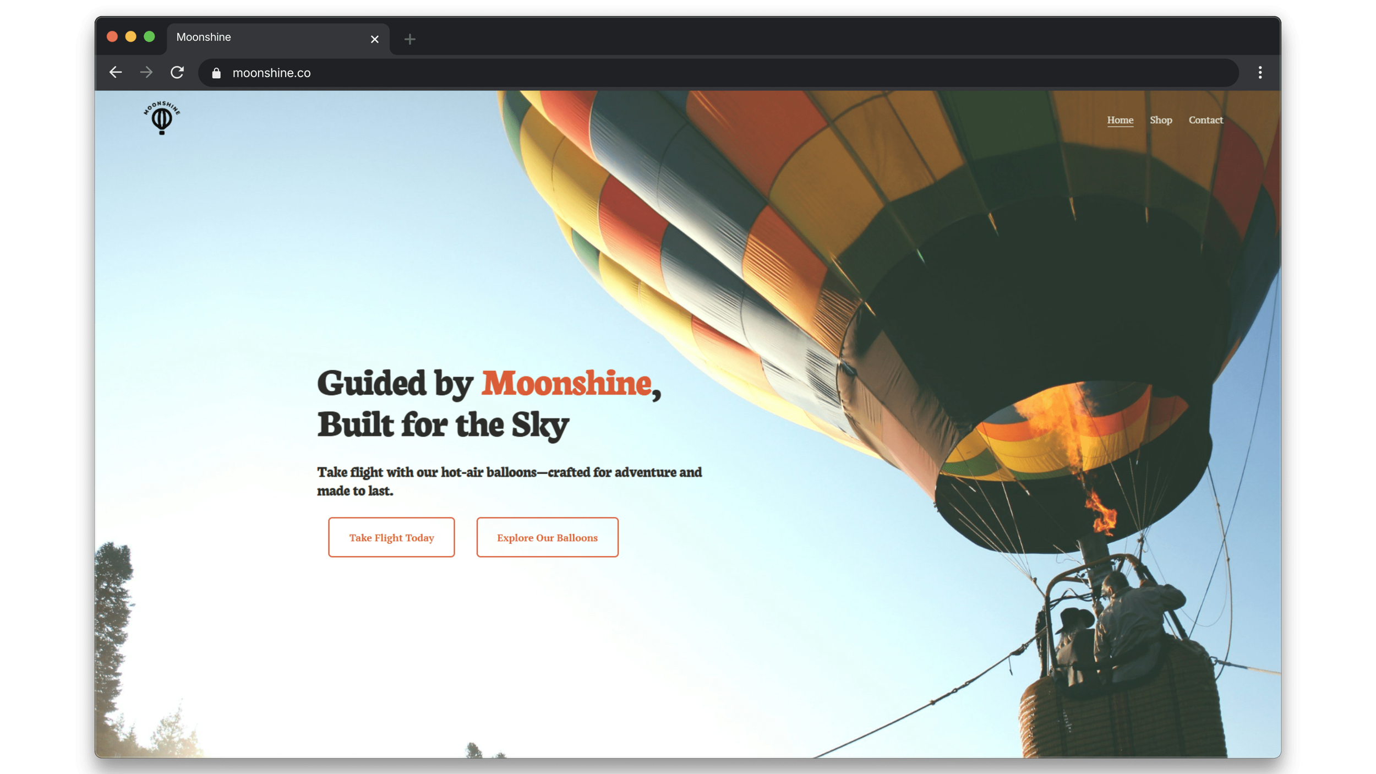Click the moonshine.co address bar

coord(718,73)
